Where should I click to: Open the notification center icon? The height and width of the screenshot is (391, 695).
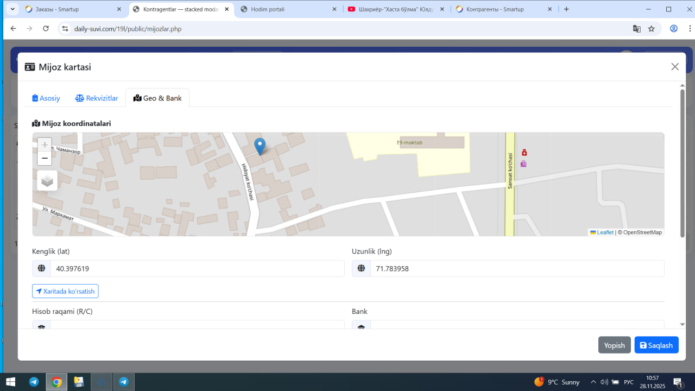[x=678, y=382]
